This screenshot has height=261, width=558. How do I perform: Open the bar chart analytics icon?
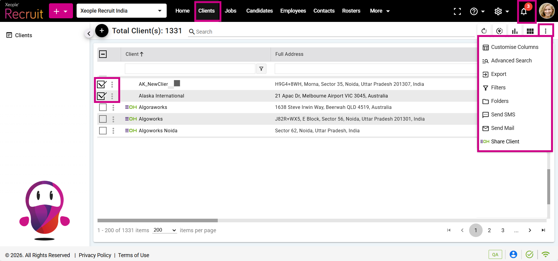point(515,31)
